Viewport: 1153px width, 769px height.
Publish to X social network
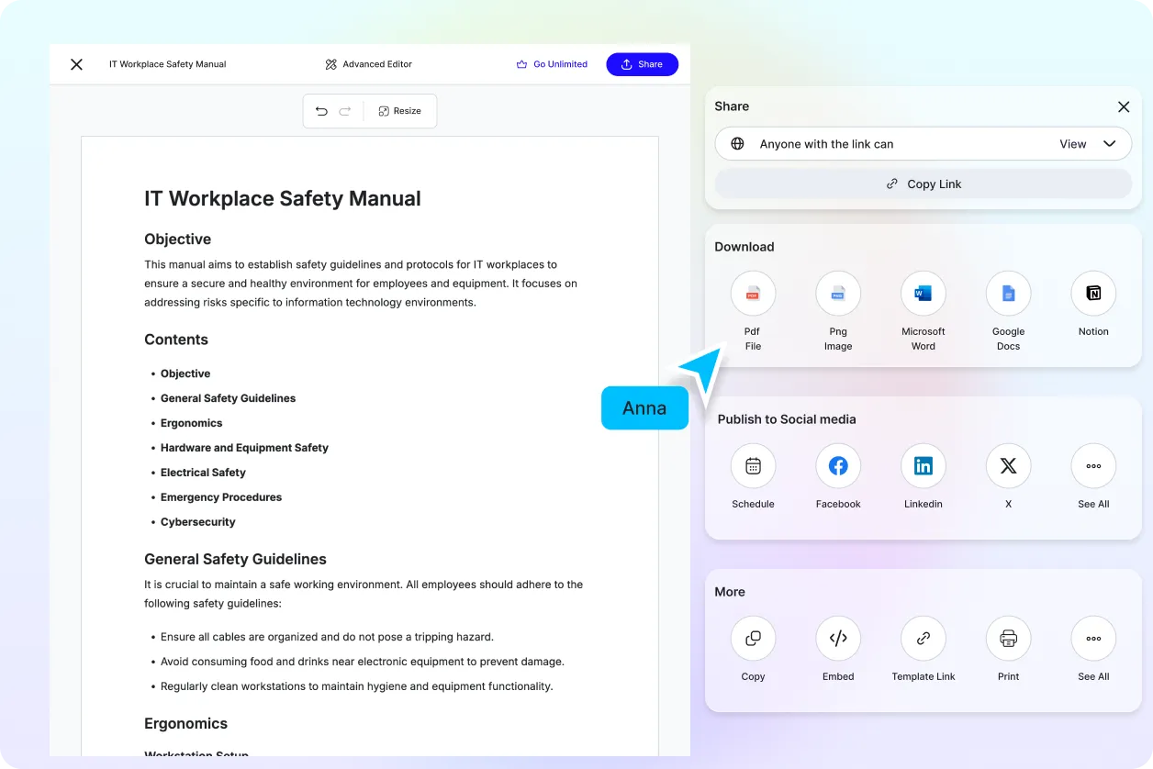pos(1008,466)
